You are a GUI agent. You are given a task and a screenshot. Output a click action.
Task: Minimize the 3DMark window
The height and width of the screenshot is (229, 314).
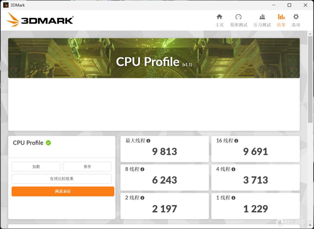click(274, 5)
